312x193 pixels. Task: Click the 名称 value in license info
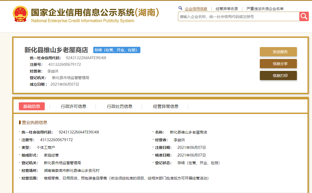[x=188, y=132]
